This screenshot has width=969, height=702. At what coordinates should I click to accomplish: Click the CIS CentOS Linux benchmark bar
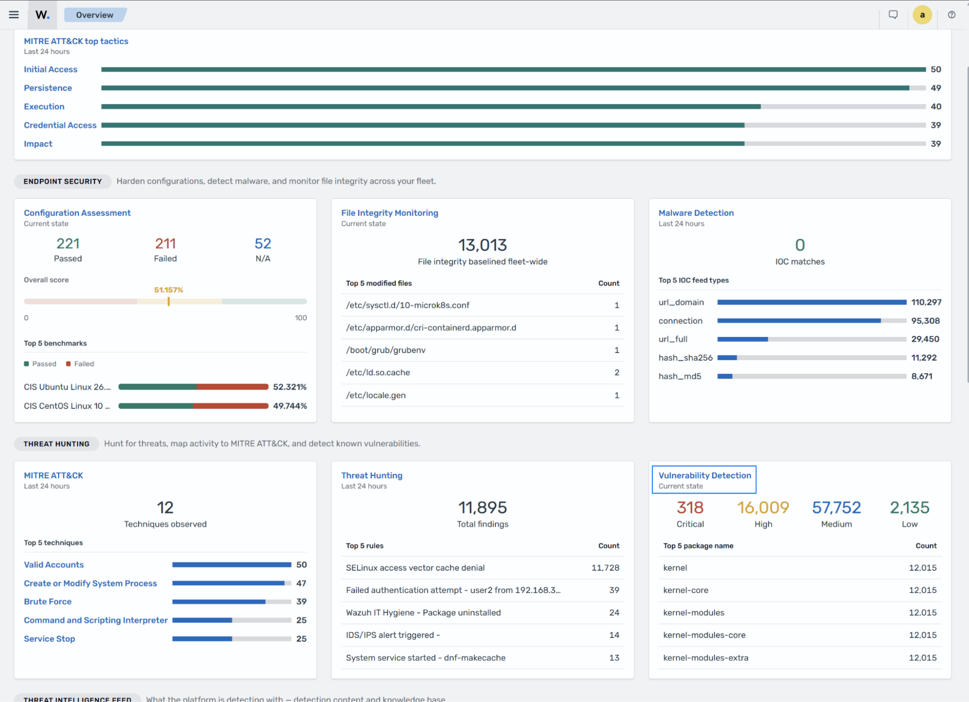193,406
